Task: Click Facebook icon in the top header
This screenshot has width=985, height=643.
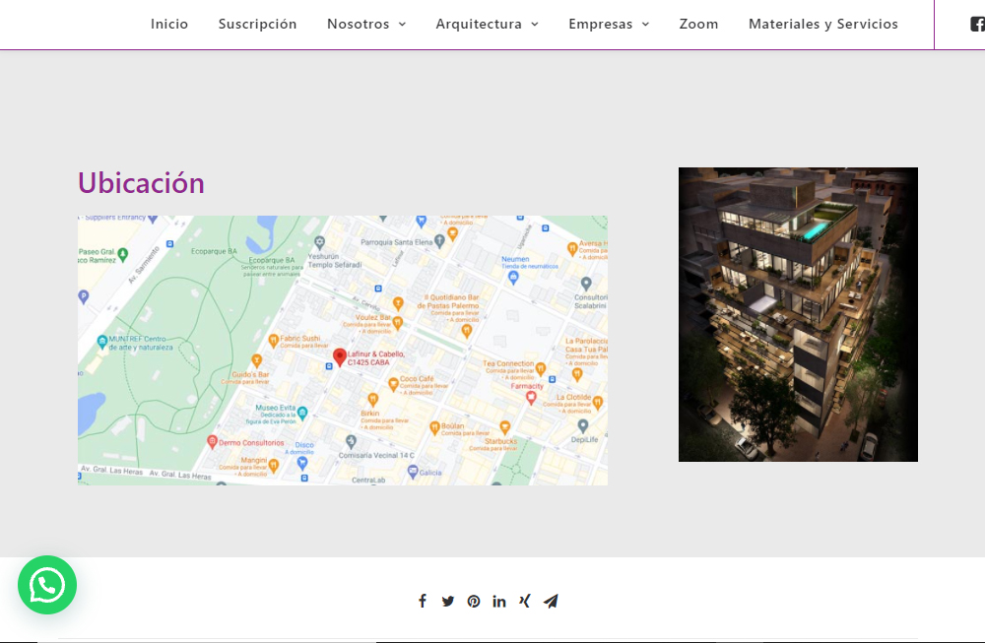Action: click(976, 24)
